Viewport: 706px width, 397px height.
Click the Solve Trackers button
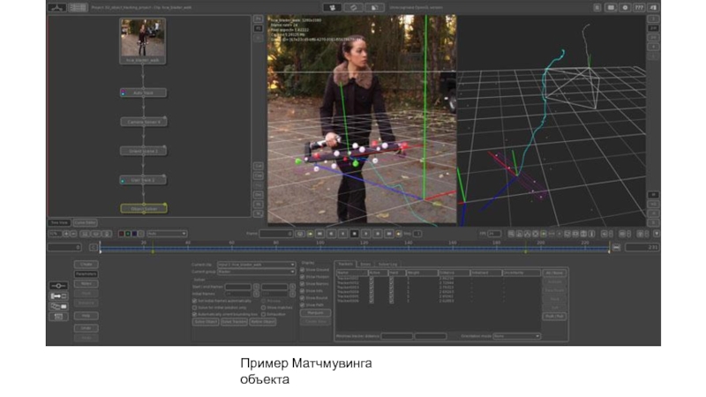click(x=234, y=322)
